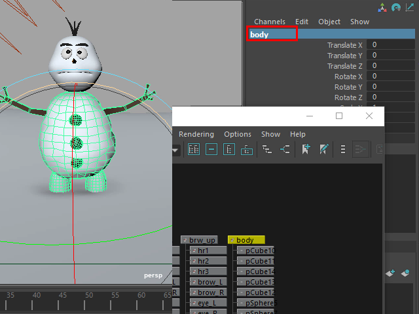Click the second framed icon in Hypergraph toolbar

click(211, 150)
